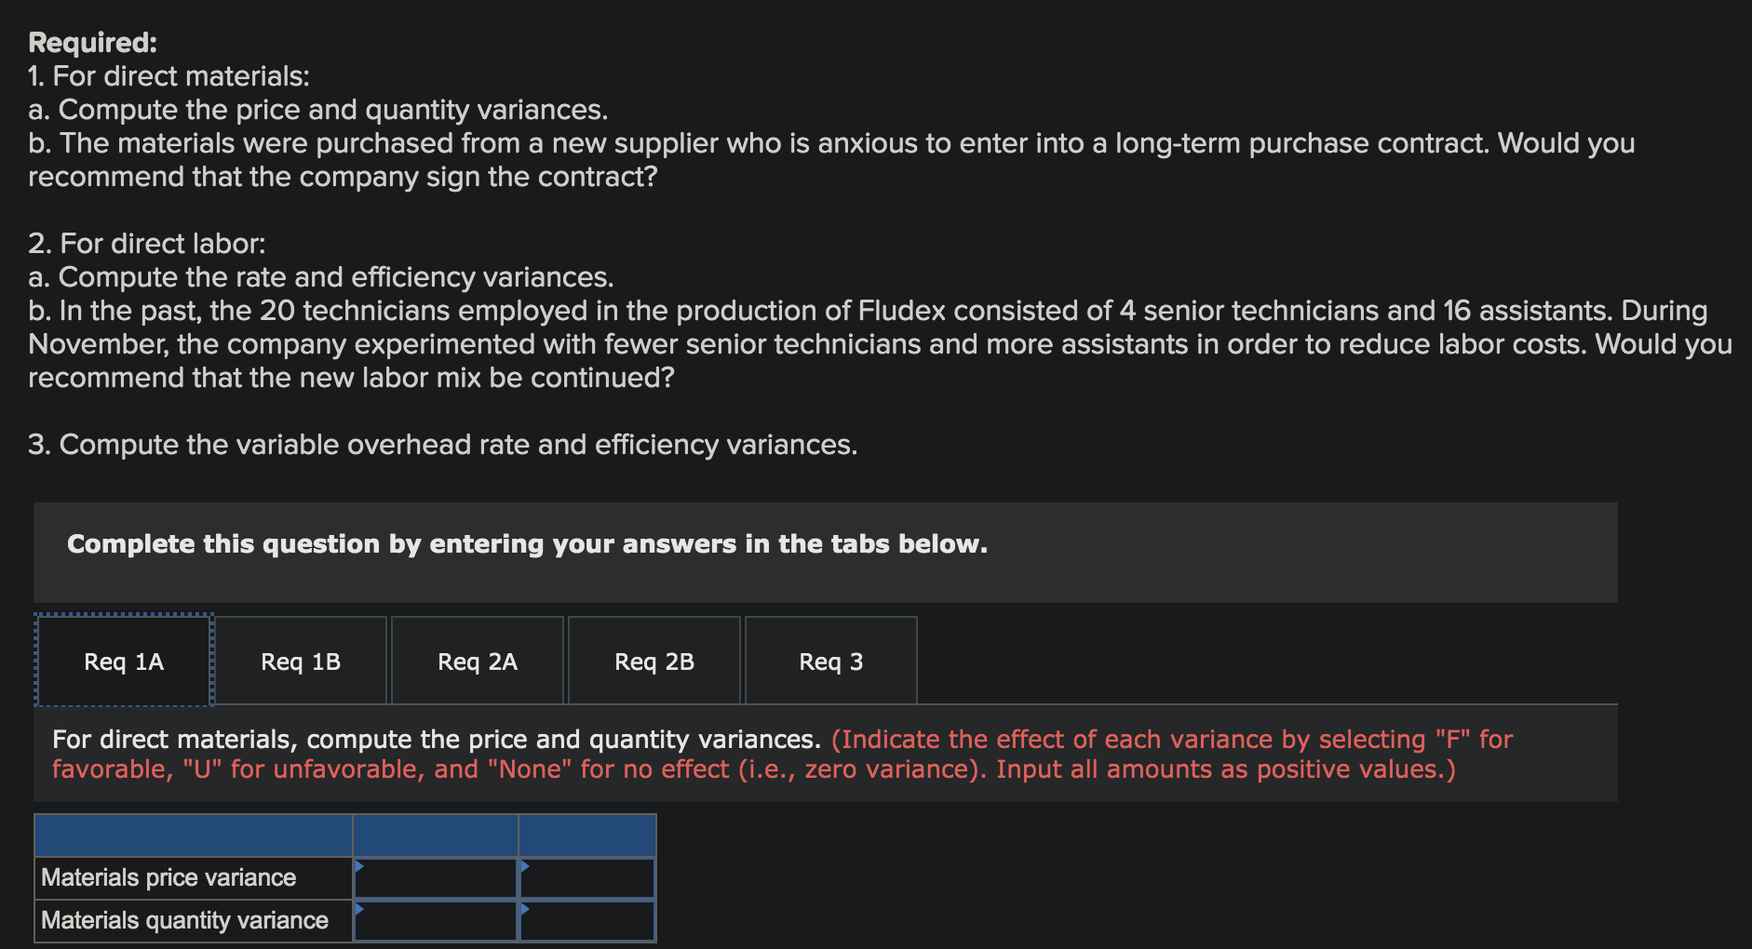Open the Req 2A tab
The height and width of the screenshot is (949, 1752).
(477, 661)
